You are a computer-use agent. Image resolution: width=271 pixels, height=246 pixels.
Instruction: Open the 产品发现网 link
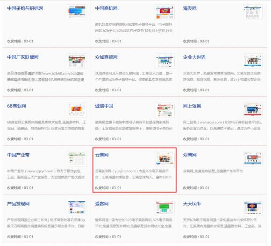[18, 204]
